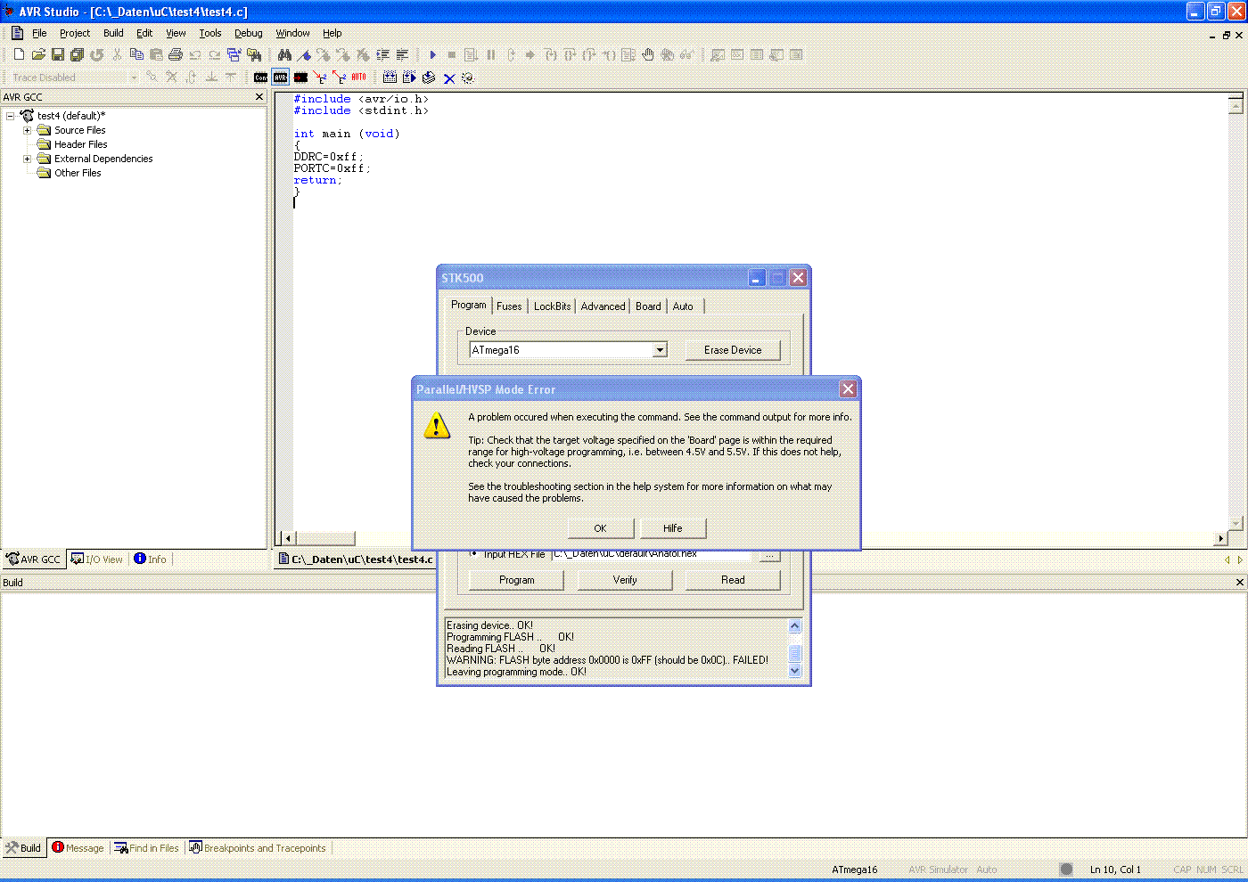Expand the External Dependencies folder
The height and width of the screenshot is (882, 1248).
[27, 159]
